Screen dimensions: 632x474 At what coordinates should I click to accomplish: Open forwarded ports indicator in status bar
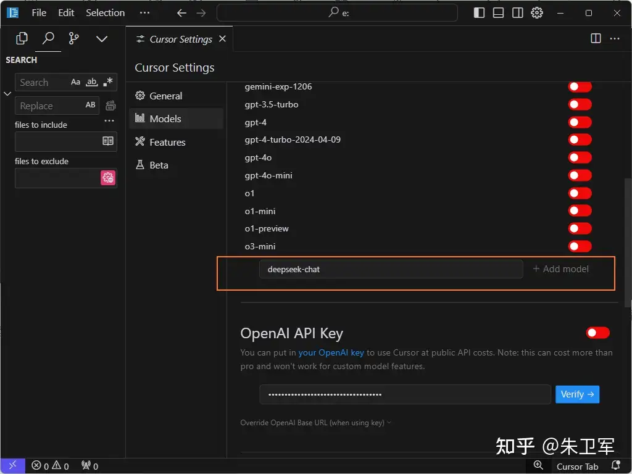point(89,466)
